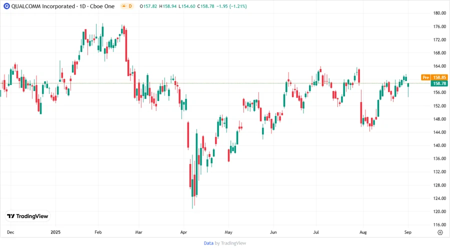Click the pre-market session sun indicator
This screenshot has height=249, width=450.
point(123,6)
